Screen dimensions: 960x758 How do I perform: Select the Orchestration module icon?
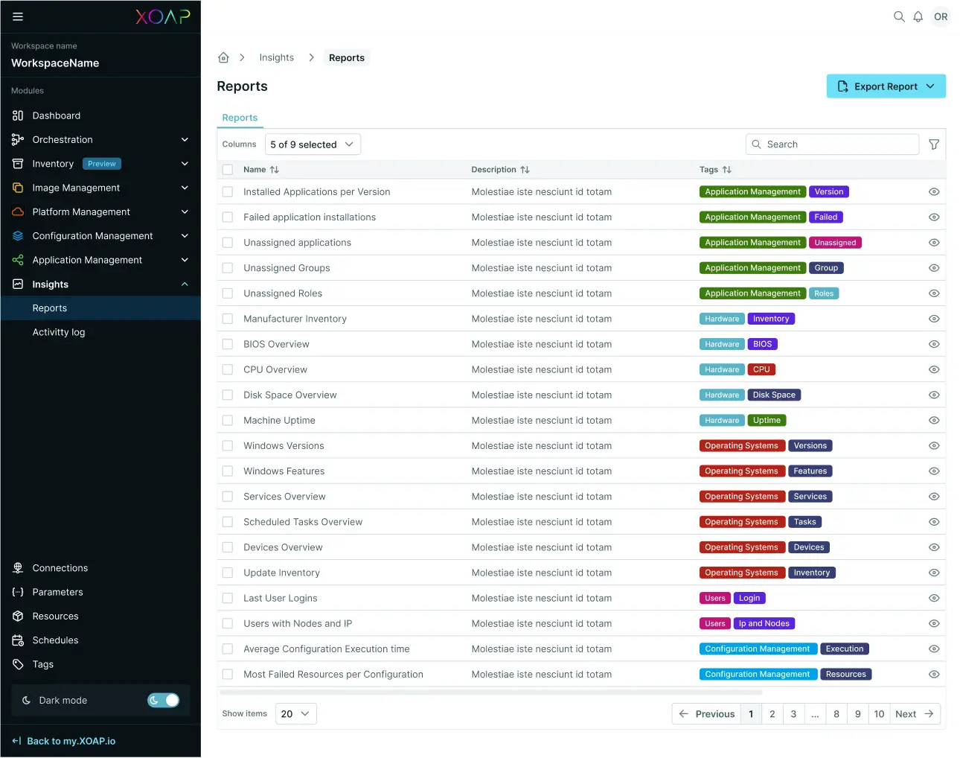17,139
